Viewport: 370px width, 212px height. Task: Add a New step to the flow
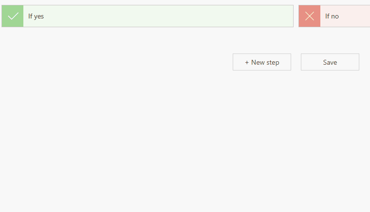(262, 62)
